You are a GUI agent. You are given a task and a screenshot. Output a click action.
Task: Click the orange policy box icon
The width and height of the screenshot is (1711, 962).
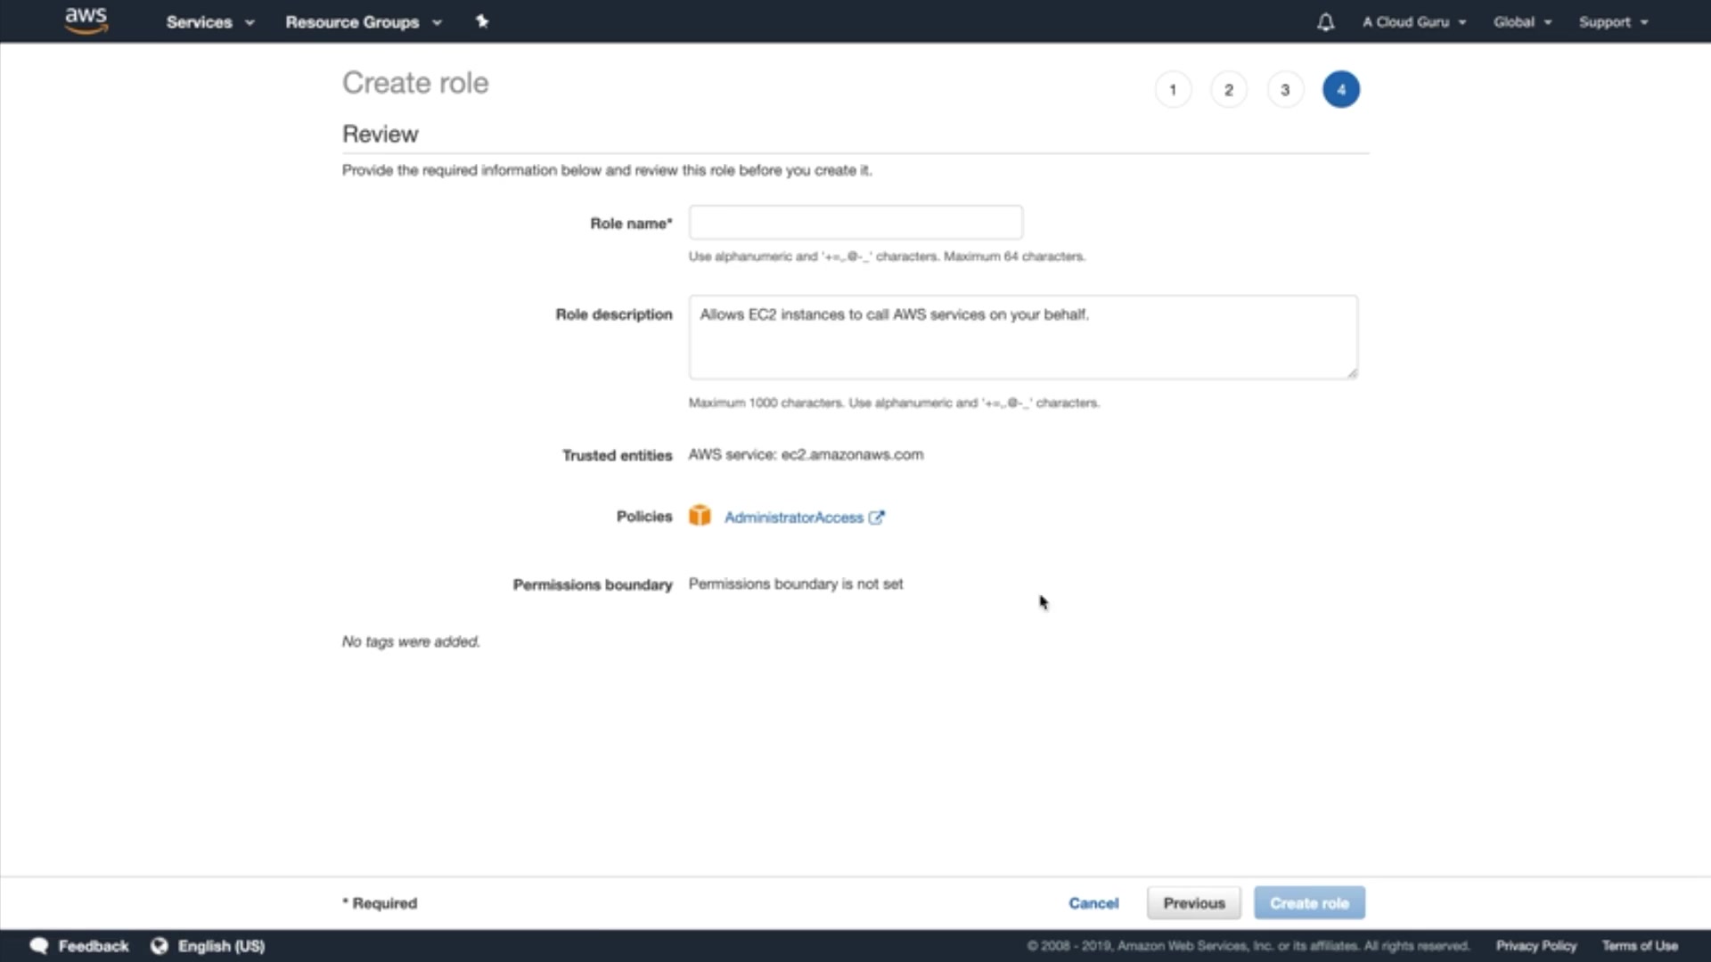(700, 516)
